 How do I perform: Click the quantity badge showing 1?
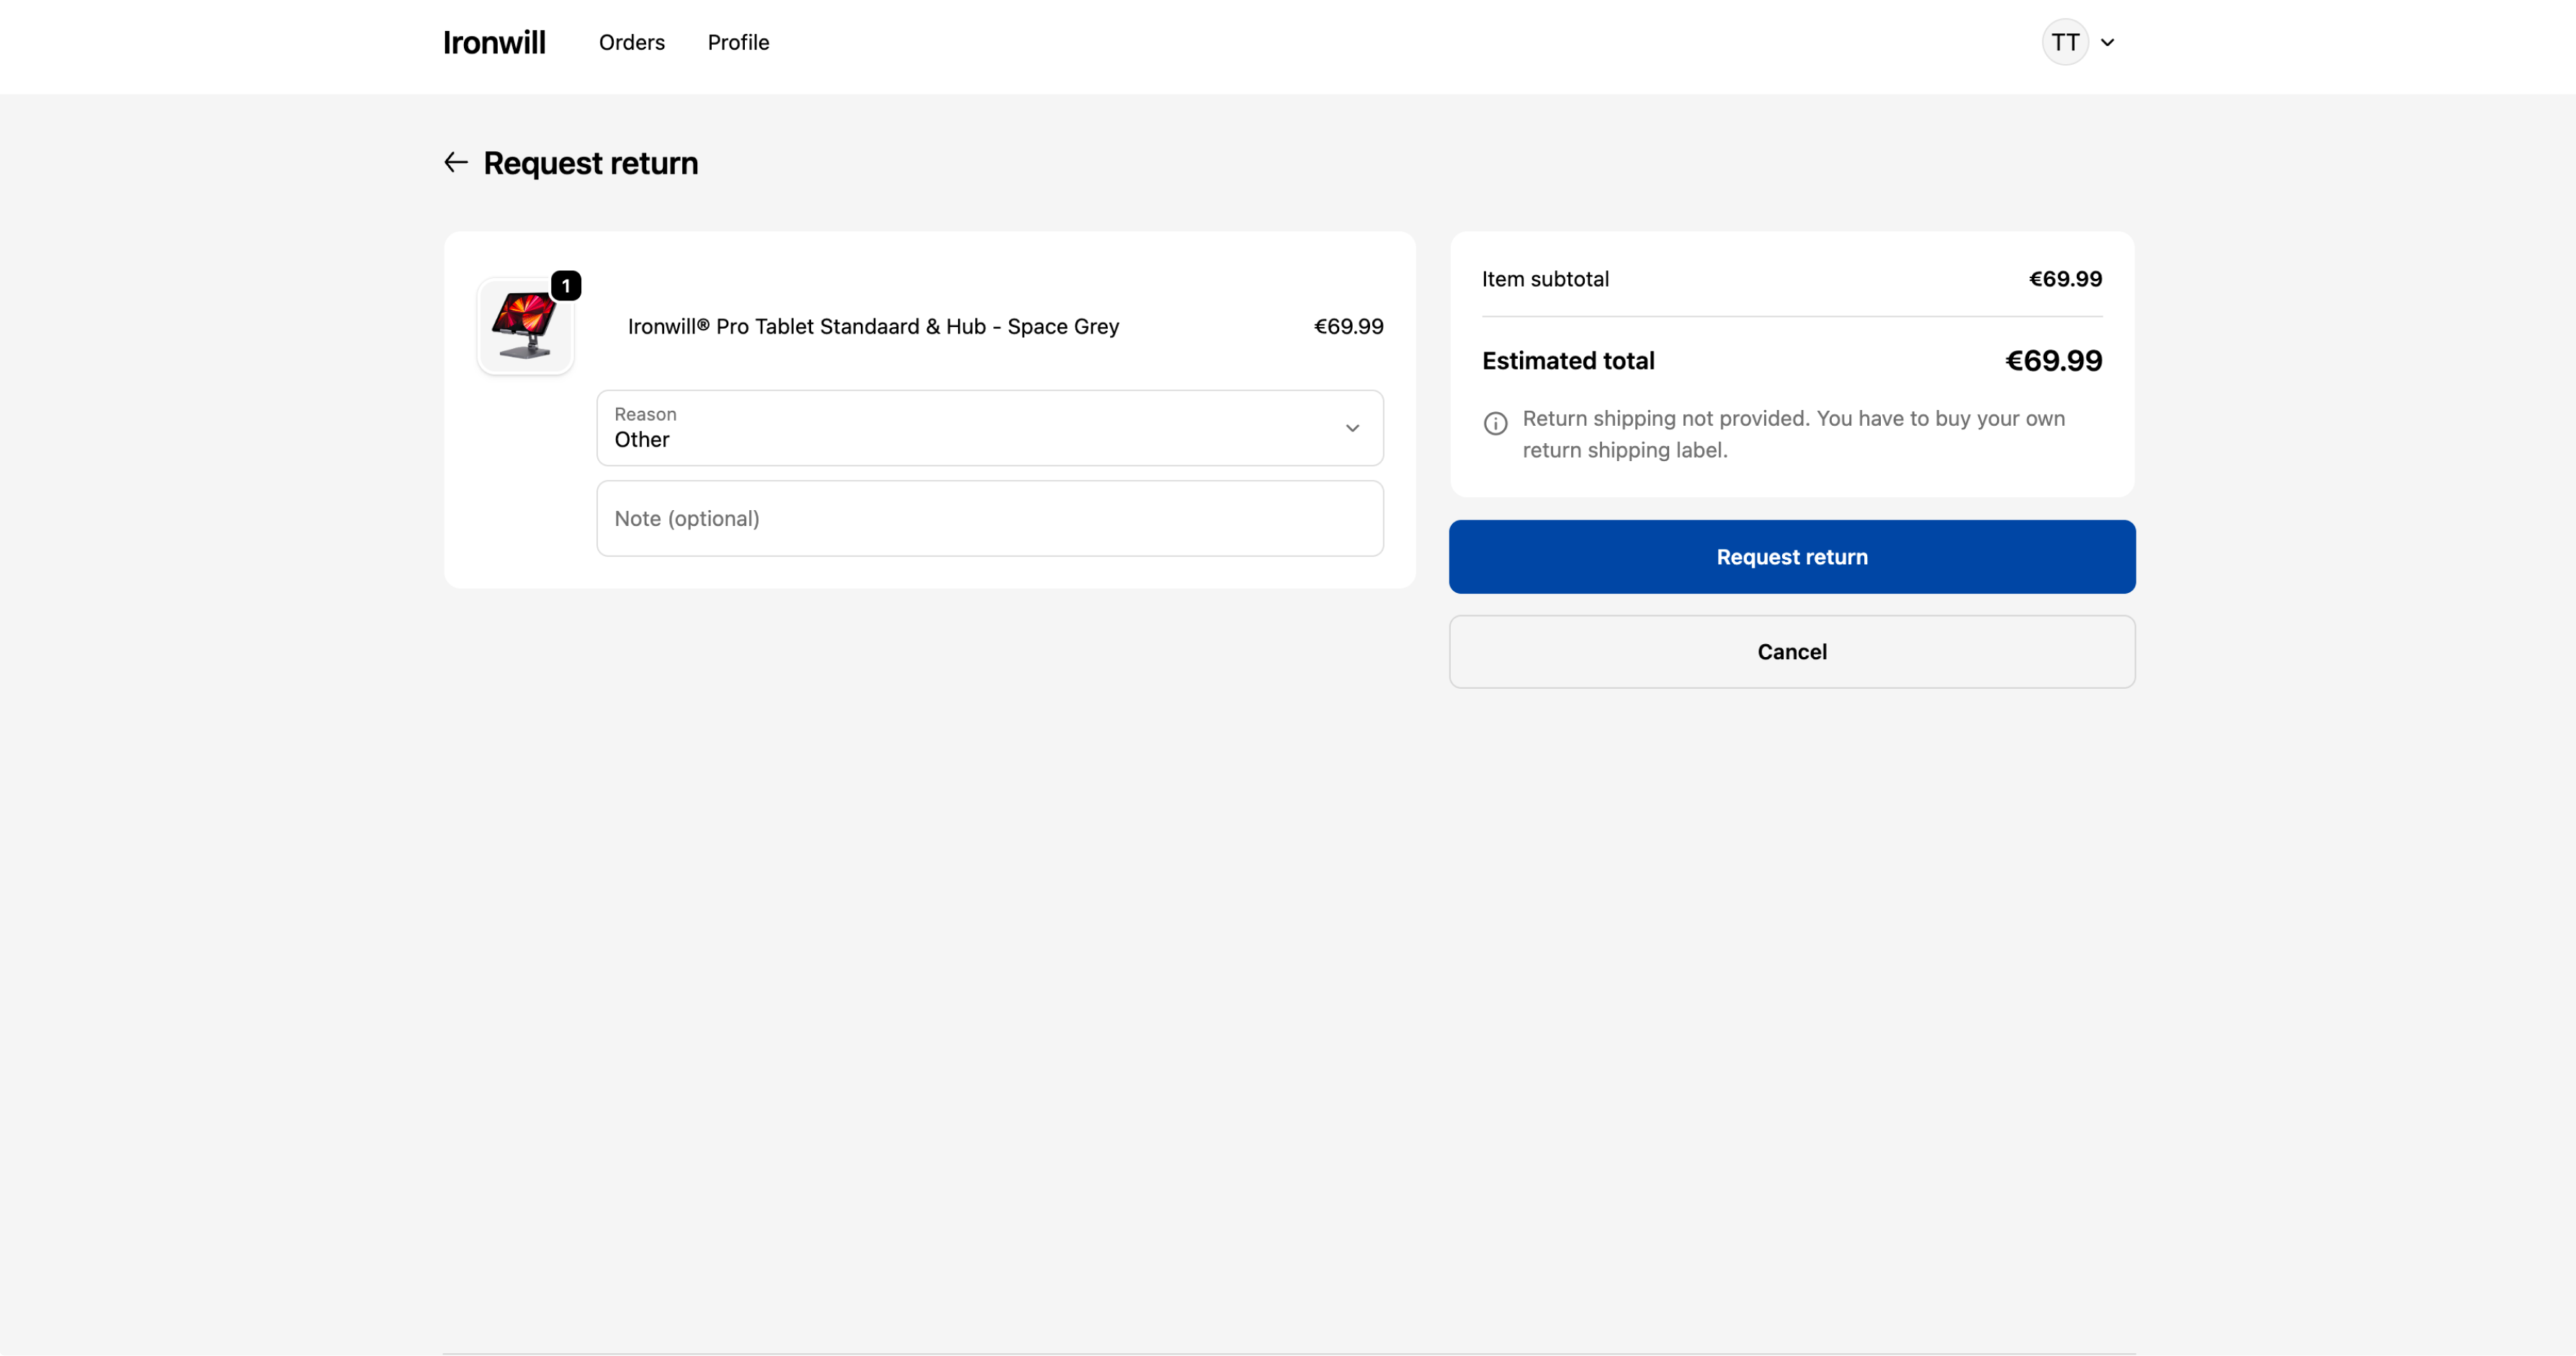(x=566, y=286)
